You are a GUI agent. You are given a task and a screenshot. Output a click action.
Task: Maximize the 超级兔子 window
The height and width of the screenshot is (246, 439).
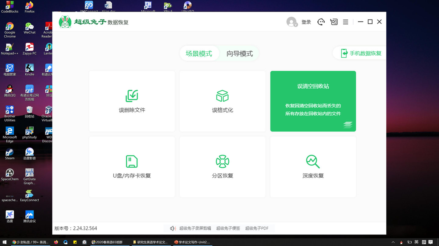[370, 22]
